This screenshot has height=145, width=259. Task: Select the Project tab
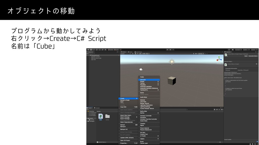click(90, 108)
